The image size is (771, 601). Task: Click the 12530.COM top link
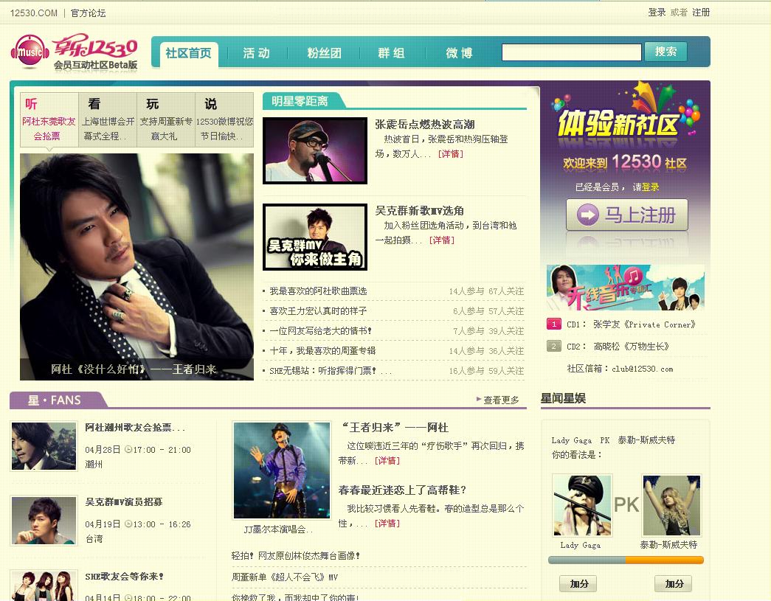tap(34, 13)
